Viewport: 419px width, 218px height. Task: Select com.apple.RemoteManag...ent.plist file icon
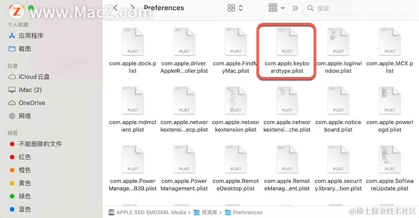[x=287, y=159]
